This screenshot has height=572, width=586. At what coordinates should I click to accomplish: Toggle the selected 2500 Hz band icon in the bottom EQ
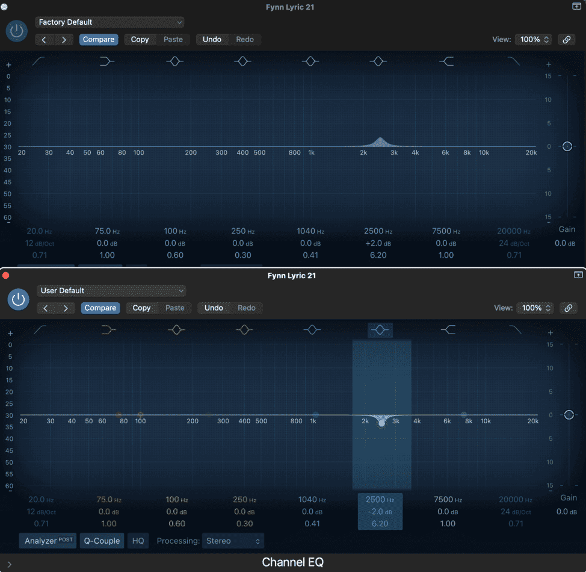pos(380,330)
